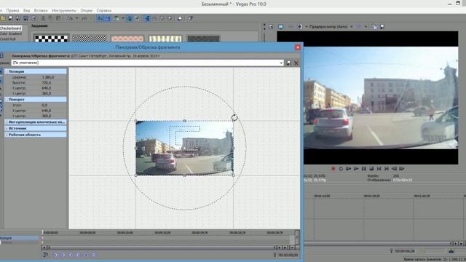This screenshot has height=262, width=466.
Task: Play preview from start
Action: click(x=348, y=169)
